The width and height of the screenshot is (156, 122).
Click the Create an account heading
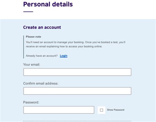[42, 27]
